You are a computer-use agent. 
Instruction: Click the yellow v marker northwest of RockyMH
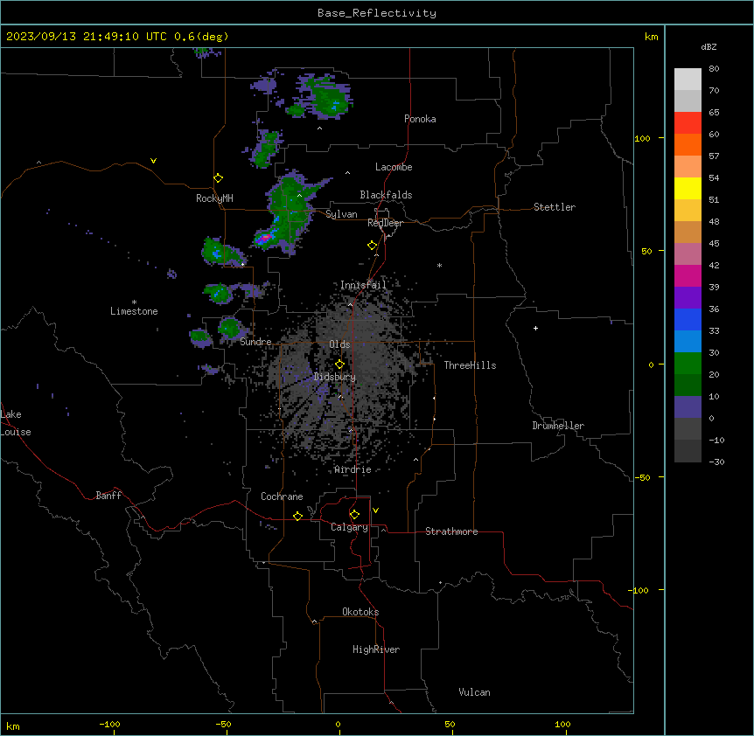[x=153, y=161]
